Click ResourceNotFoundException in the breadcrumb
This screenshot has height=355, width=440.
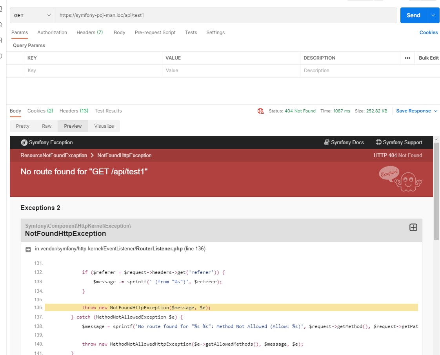click(x=54, y=155)
